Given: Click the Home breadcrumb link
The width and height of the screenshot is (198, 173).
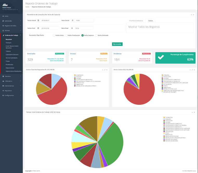Looking at the screenshot, I should pos(27,7).
